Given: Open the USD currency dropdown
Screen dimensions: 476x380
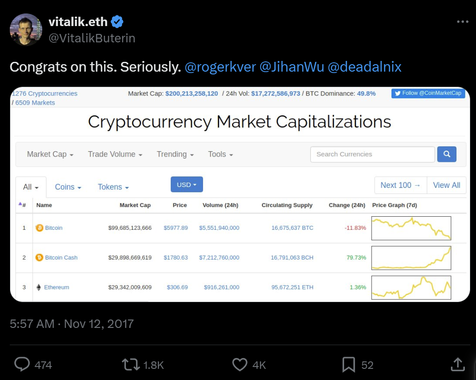Looking at the screenshot, I should click(187, 185).
